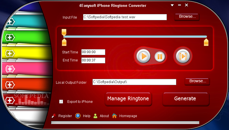Visit the Homepage link

(128, 116)
